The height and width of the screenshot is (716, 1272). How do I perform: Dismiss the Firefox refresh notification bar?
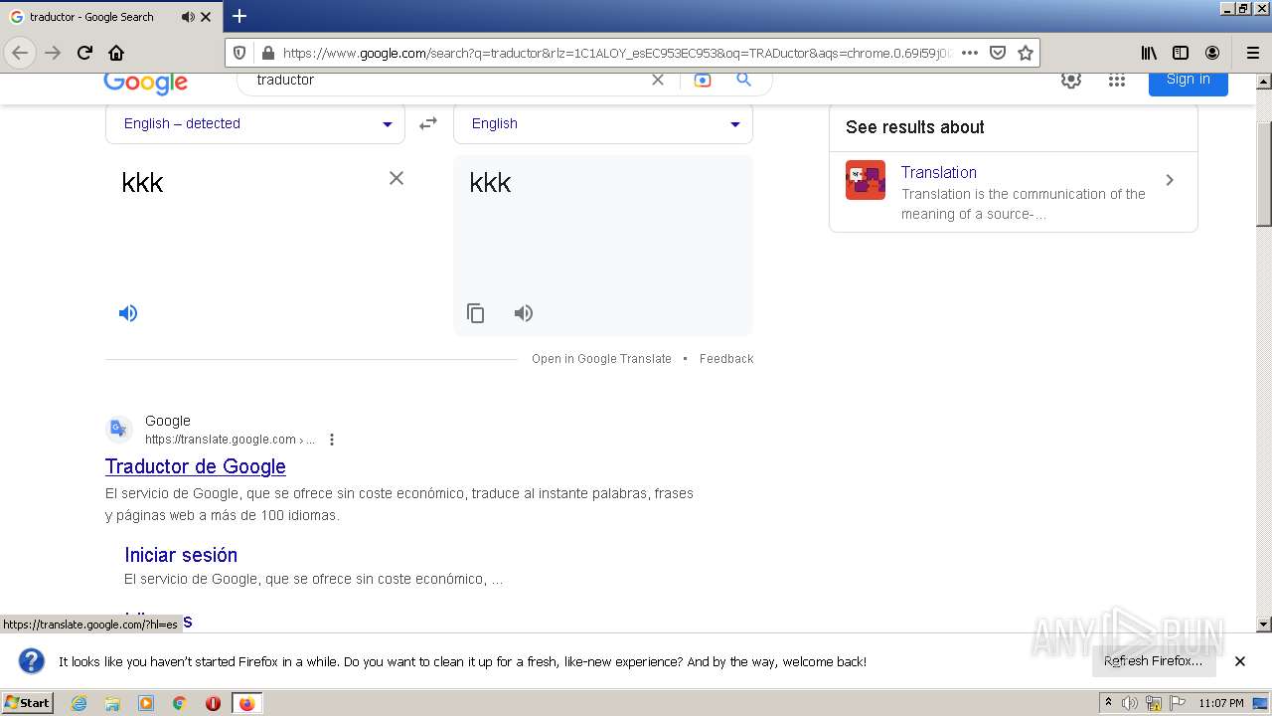point(1240,661)
